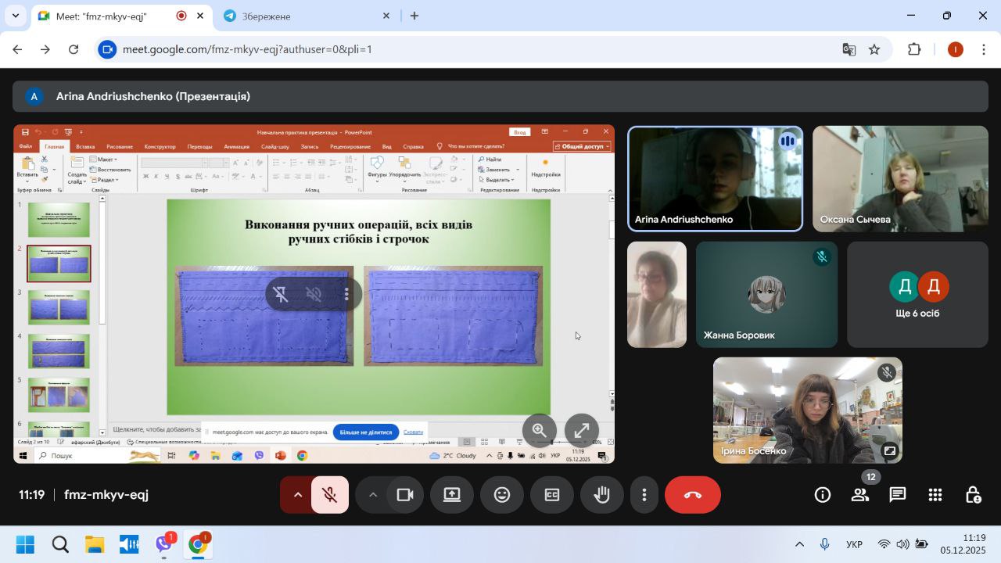Unmute the microphone in Meet controls

coord(329,495)
